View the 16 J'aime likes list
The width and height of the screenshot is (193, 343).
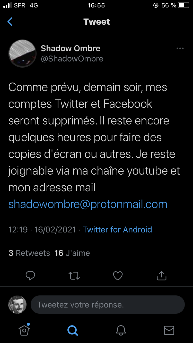[x=72, y=253]
